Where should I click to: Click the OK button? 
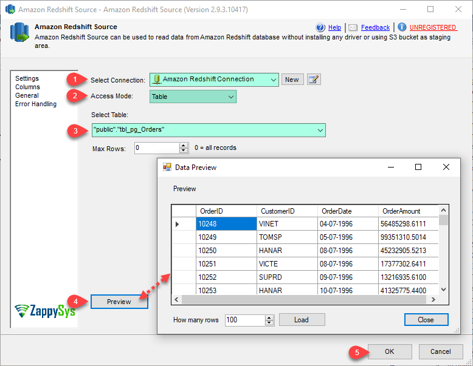point(390,351)
